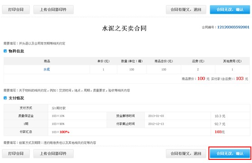The width and height of the screenshot is (252, 163).
Task: Click the 物料信息 section icon
Action: (5, 51)
